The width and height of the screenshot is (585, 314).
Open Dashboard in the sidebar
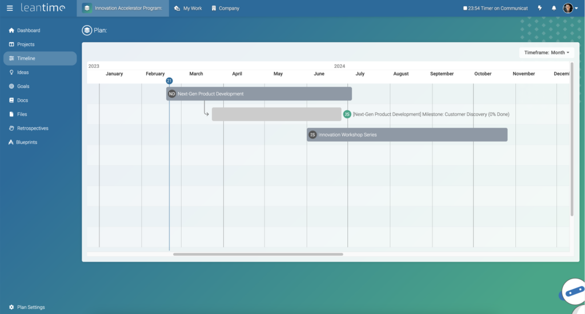[40, 30]
